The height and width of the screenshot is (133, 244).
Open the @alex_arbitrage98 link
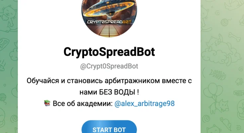point(144,103)
